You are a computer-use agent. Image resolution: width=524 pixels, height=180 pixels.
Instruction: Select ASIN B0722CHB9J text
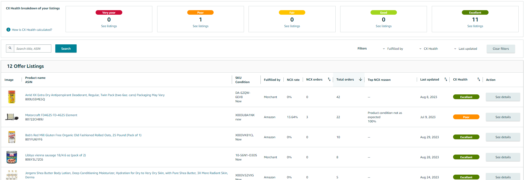coord(34,119)
